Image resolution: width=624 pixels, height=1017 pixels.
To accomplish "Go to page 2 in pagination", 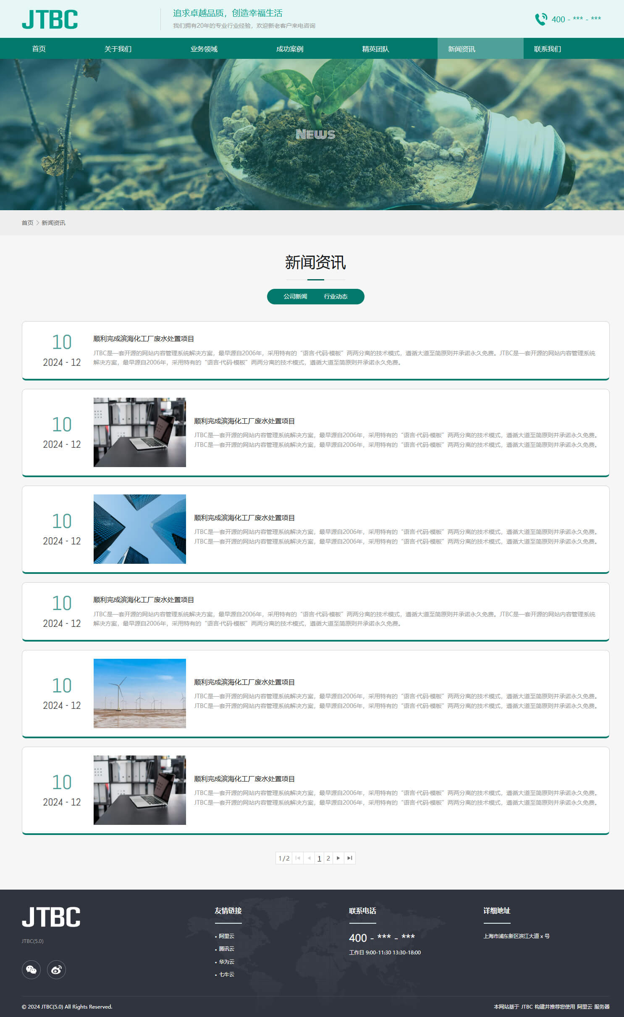I will tap(328, 858).
